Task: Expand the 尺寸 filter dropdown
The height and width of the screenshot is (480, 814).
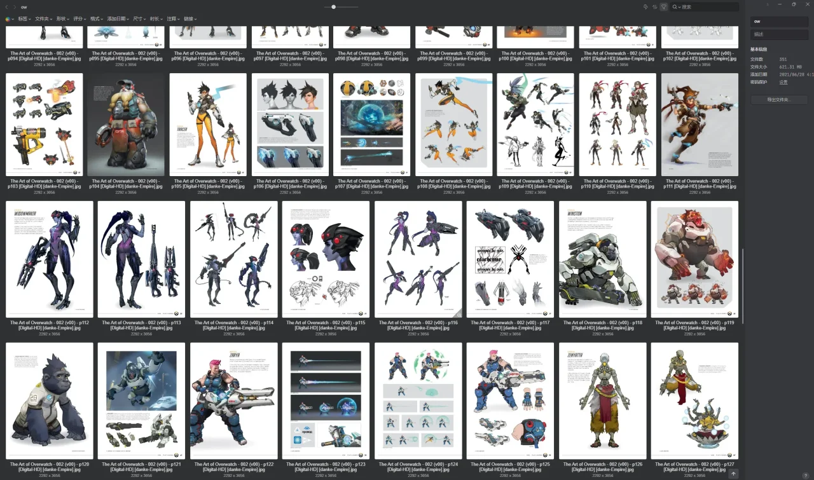Action: click(139, 19)
